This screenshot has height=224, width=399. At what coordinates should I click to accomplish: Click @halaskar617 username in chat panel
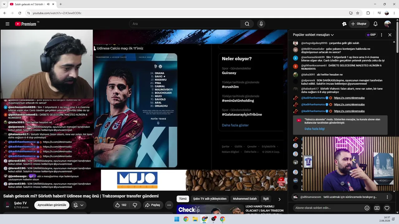310,89
